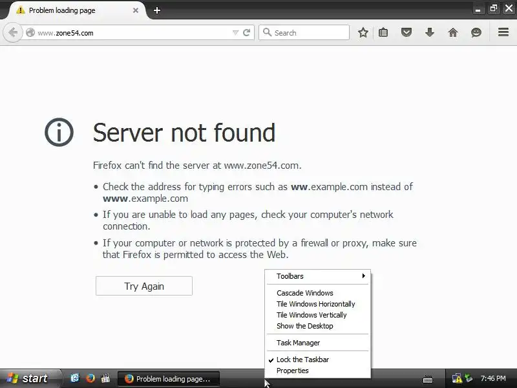The height and width of the screenshot is (388, 517).
Task: Click the info circle icon beside heading
Action: tap(59, 133)
